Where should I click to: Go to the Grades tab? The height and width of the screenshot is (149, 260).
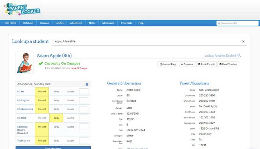(59, 23)
